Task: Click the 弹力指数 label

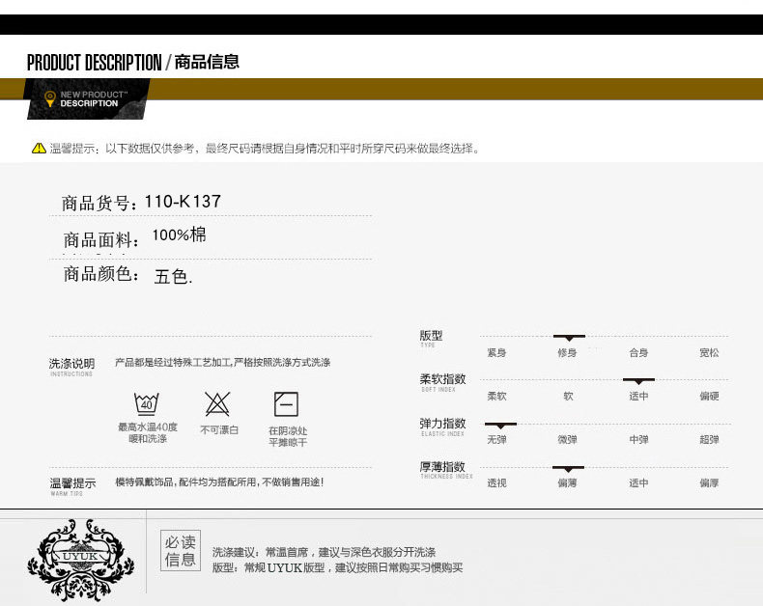Action: coord(442,427)
